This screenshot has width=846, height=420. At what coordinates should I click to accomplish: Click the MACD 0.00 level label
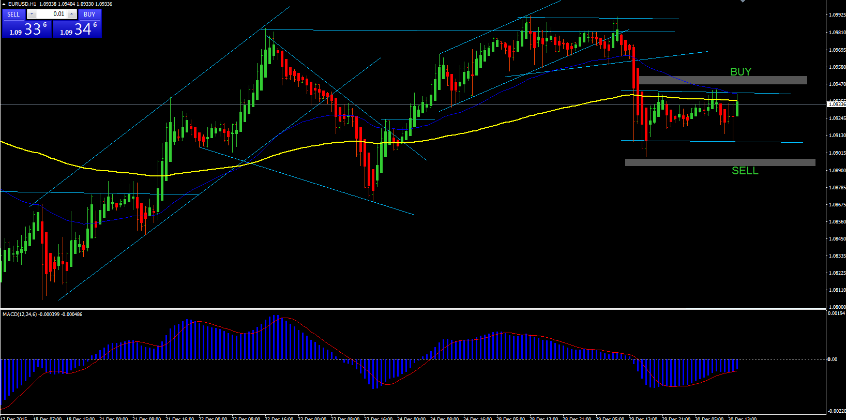tap(833, 359)
